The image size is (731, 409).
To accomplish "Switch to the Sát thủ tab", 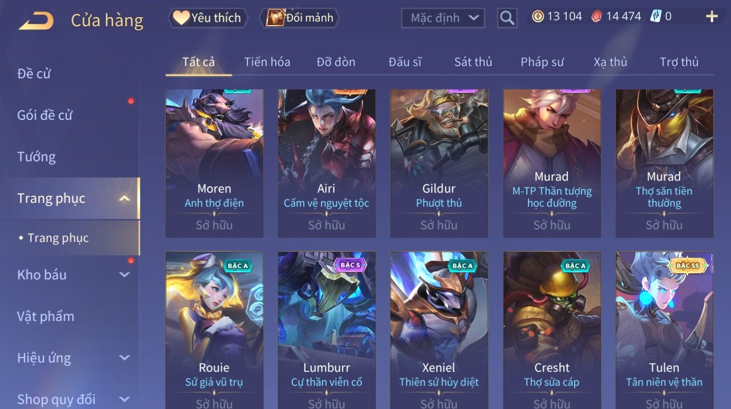I will point(473,62).
